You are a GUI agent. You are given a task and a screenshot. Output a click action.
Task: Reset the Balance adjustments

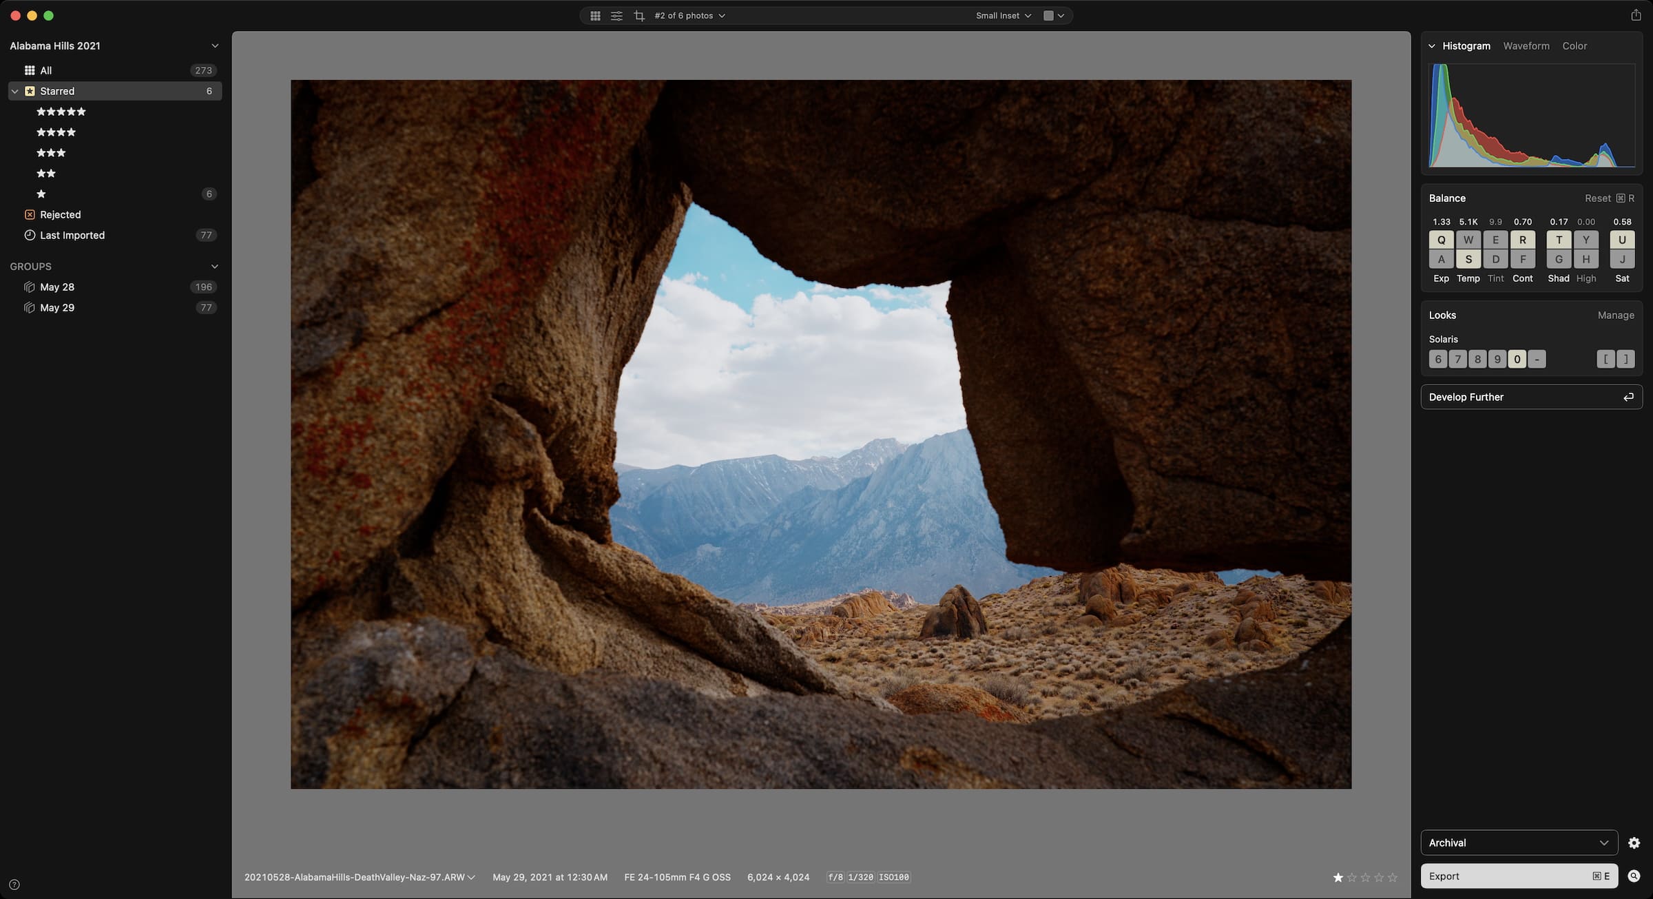point(1609,198)
